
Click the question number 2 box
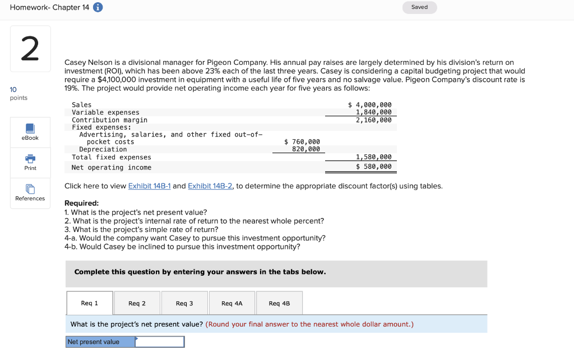[x=30, y=48]
